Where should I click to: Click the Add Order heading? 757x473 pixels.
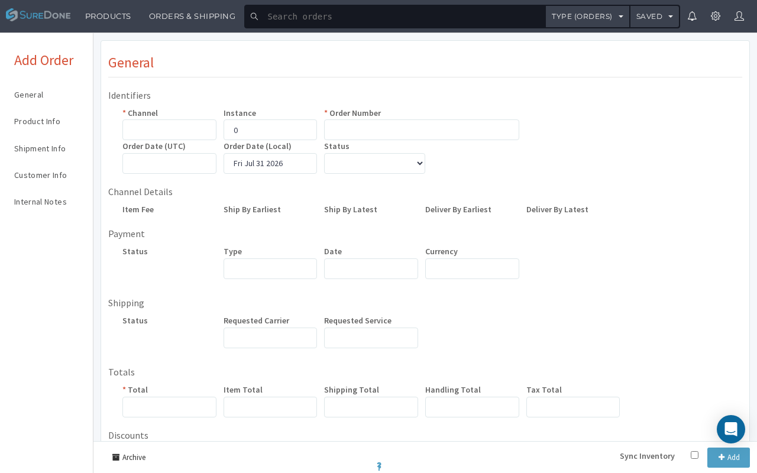(44, 60)
